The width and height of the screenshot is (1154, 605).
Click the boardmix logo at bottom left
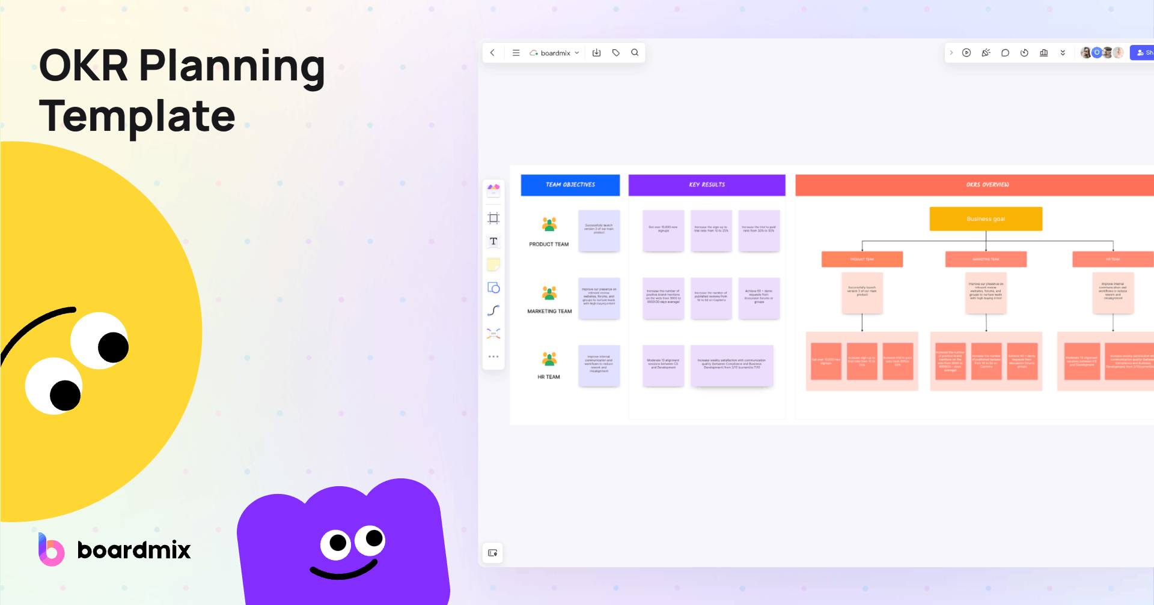(x=114, y=549)
